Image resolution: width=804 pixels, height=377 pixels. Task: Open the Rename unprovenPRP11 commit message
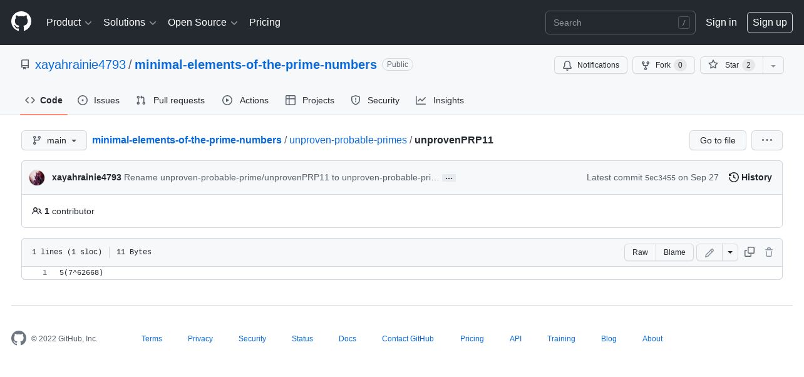click(x=282, y=177)
